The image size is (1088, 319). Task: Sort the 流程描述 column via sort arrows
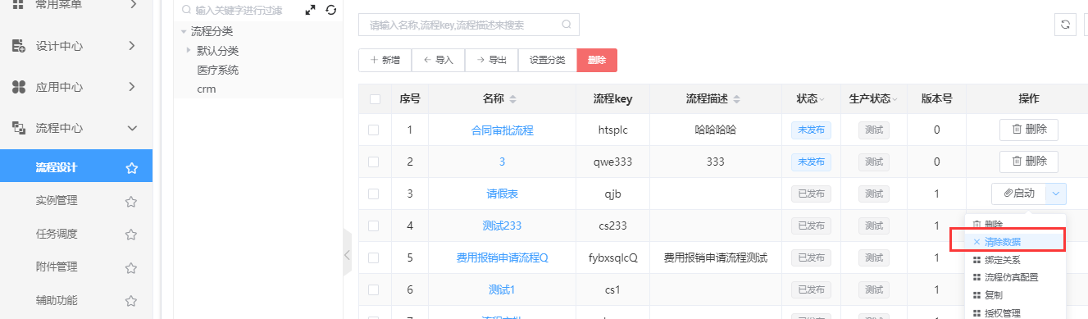pyautogui.click(x=736, y=99)
